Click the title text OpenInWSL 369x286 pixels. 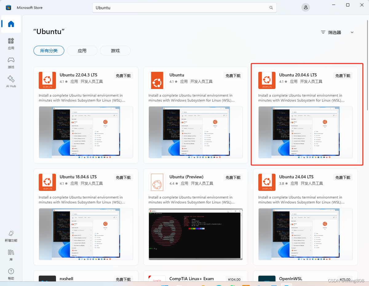coord(291,279)
